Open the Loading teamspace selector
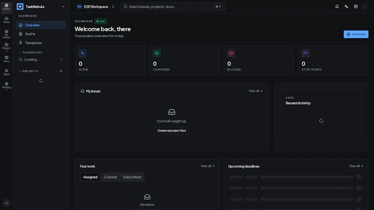Viewport: 374px width, 210px height. click(x=41, y=59)
